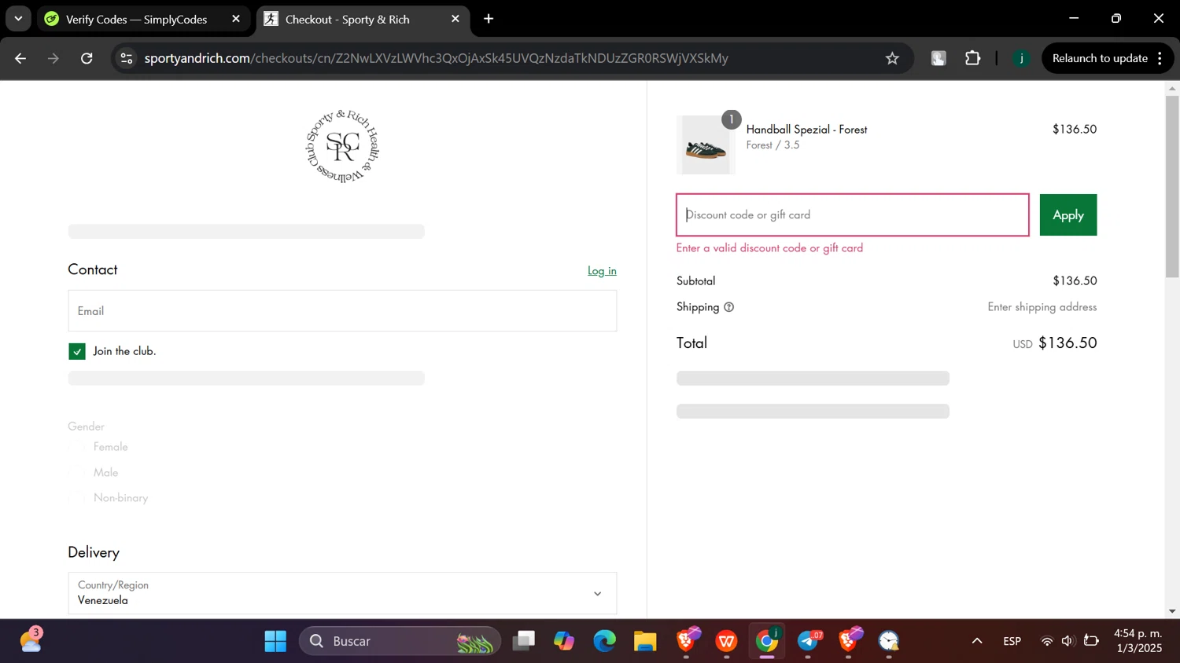Reload the checkout page
Screen dimensions: 1180x663
pyautogui.click(x=87, y=58)
